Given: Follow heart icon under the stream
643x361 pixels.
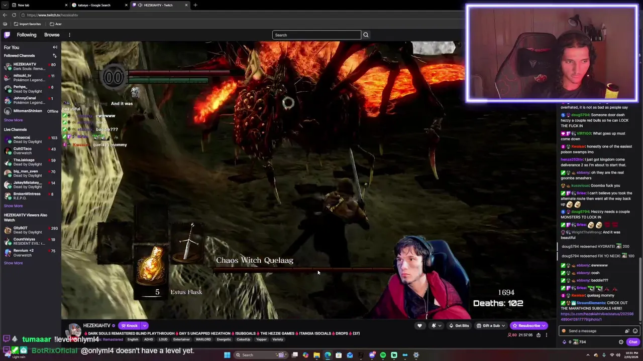Looking at the screenshot, I should (x=419, y=326).
